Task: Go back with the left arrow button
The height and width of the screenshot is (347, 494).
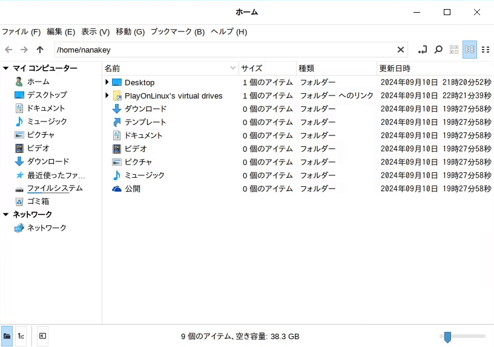Action: click(x=9, y=50)
